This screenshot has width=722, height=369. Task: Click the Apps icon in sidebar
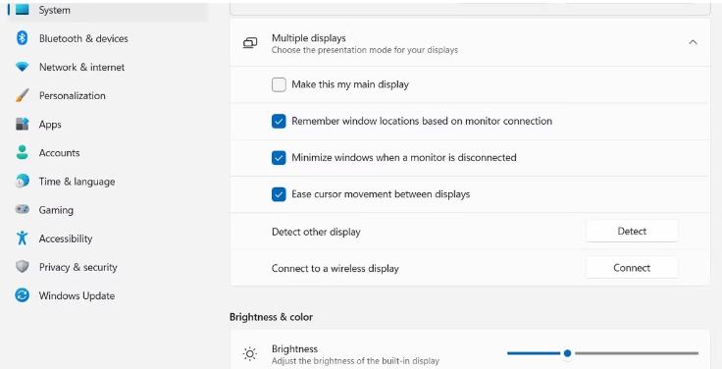(x=23, y=124)
